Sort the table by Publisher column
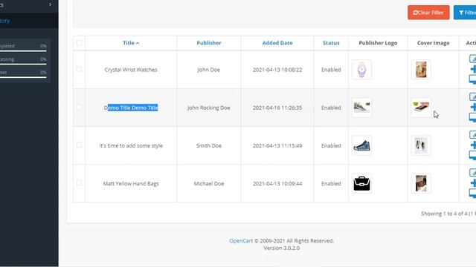Viewport: 476px width, 267px height. pos(209,43)
